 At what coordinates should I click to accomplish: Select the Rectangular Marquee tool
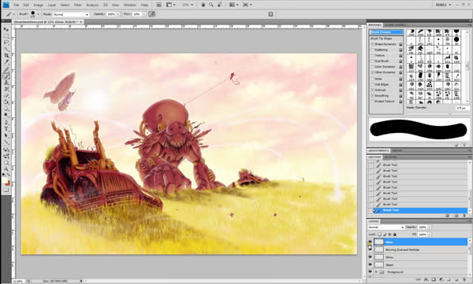[6, 36]
